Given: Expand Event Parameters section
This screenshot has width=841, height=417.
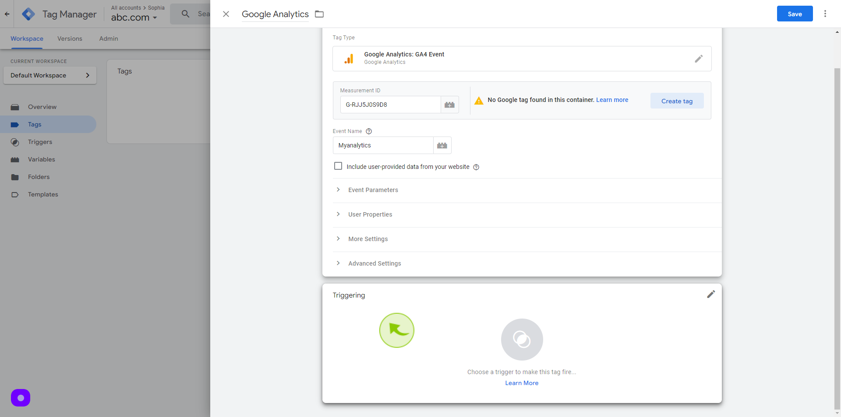Looking at the screenshot, I should tap(527, 190).
